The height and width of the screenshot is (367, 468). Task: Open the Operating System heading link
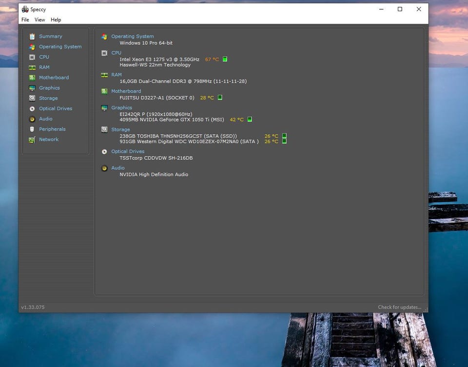(132, 37)
